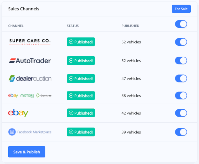
Task: Click Published badge in 38 vehicles row
Action: click(81, 95)
